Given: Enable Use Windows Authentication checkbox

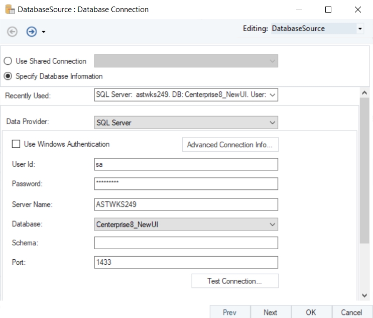Looking at the screenshot, I should click(x=16, y=144).
